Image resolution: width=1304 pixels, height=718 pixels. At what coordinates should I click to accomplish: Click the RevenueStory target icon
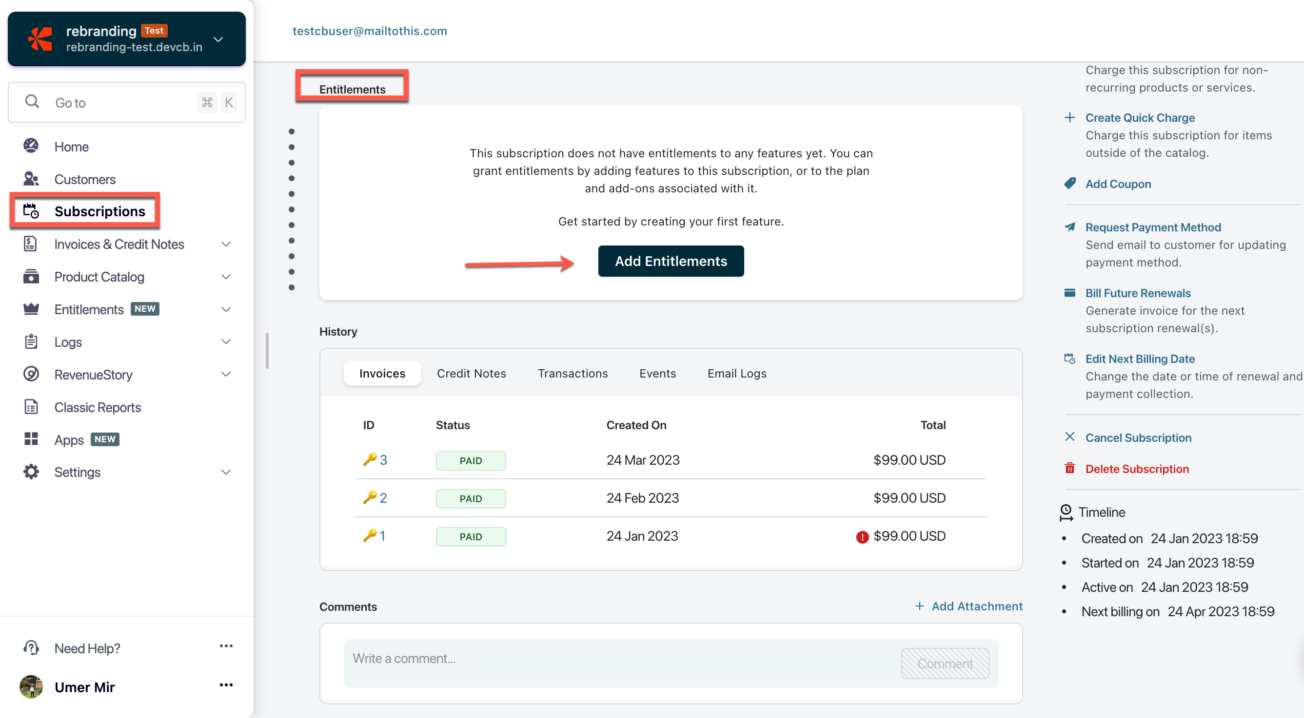(x=31, y=374)
